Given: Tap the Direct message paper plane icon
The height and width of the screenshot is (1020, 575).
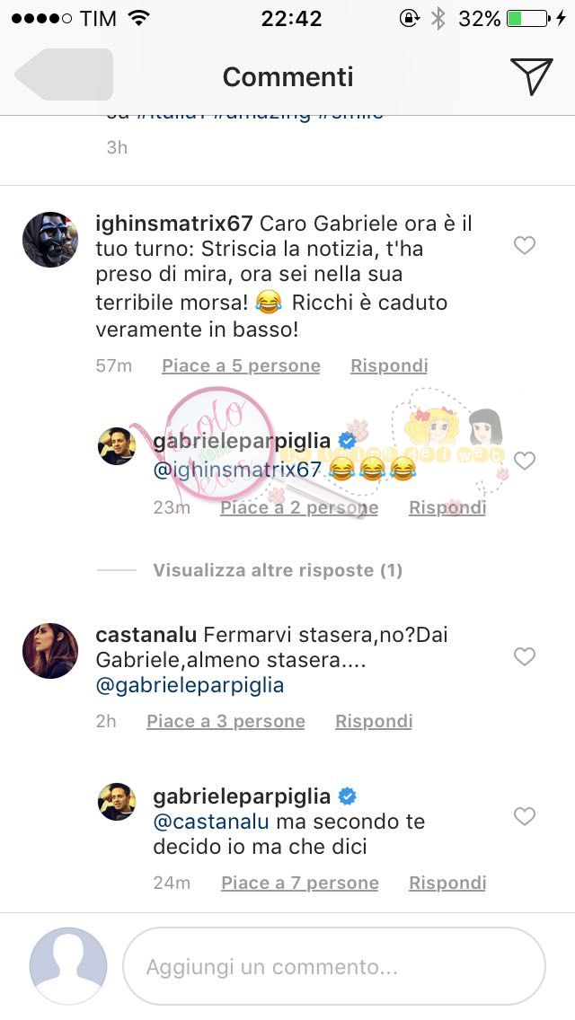Looking at the screenshot, I should pos(531,76).
